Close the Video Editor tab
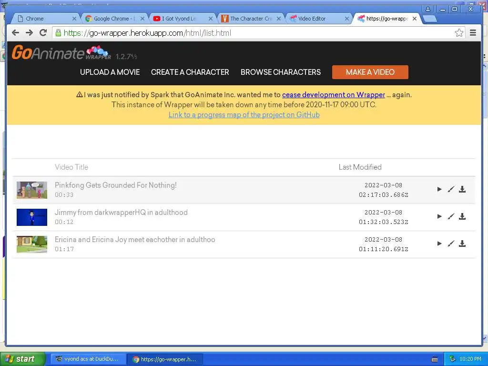 347,19
